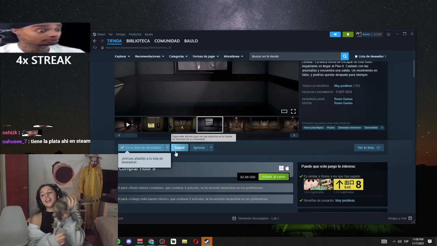Select the Surrealistas tag
The image size is (437, 246).
coord(371,127)
